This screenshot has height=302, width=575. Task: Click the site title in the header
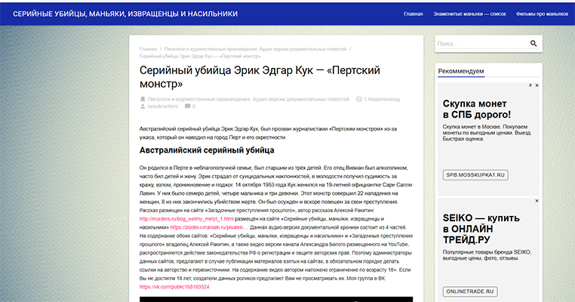(x=125, y=14)
